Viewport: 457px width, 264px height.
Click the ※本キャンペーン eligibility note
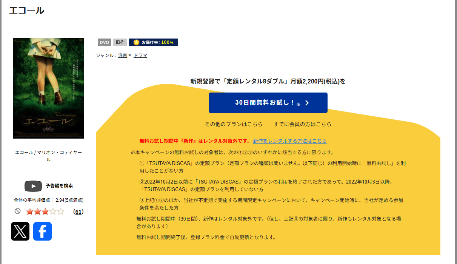tap(232, 153)
